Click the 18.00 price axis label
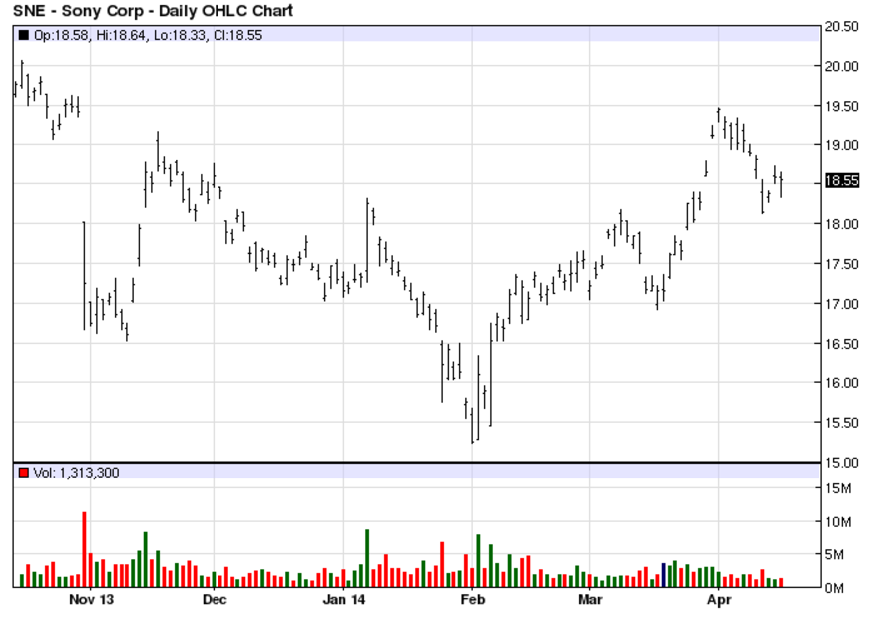Viewport: 873px width, 638px height. point(841,224)
